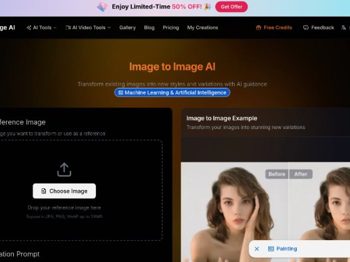Click the site logo text ending 'ge AI'
The width and height of the screenshot is (350, 262).
7,28
